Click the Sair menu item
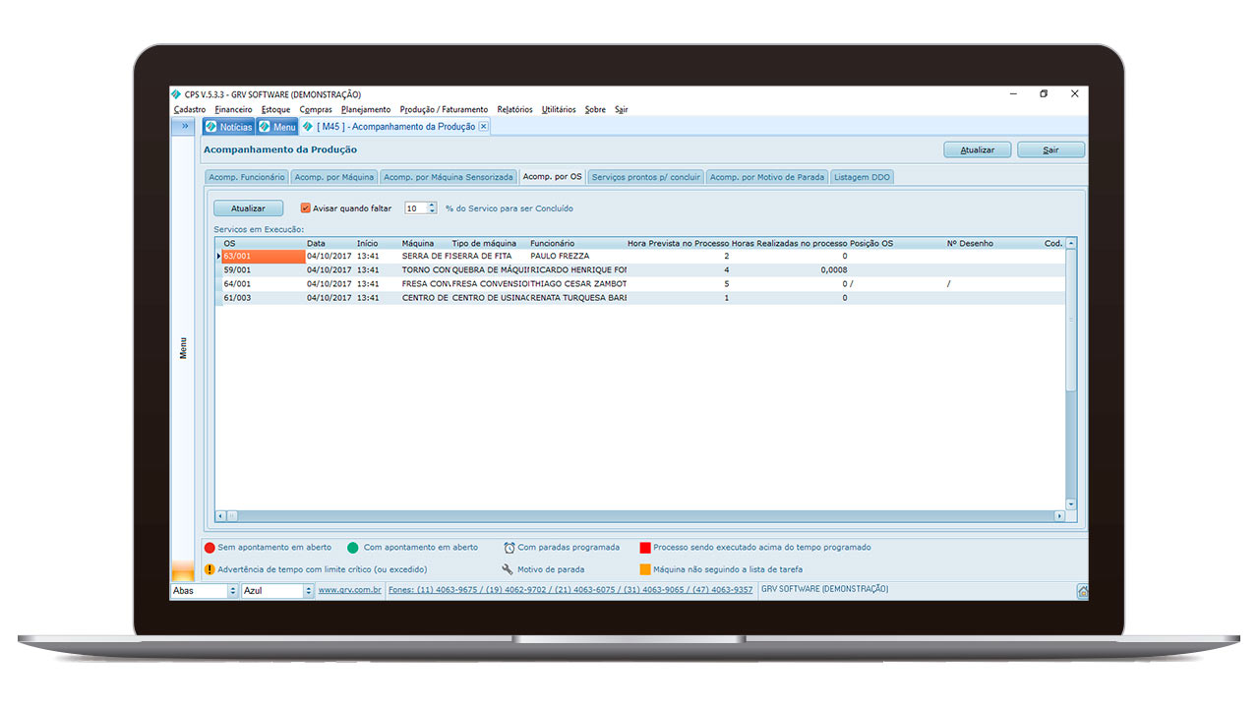The image size is (1259, 708). pyautogui.click(x=622, y=109)
